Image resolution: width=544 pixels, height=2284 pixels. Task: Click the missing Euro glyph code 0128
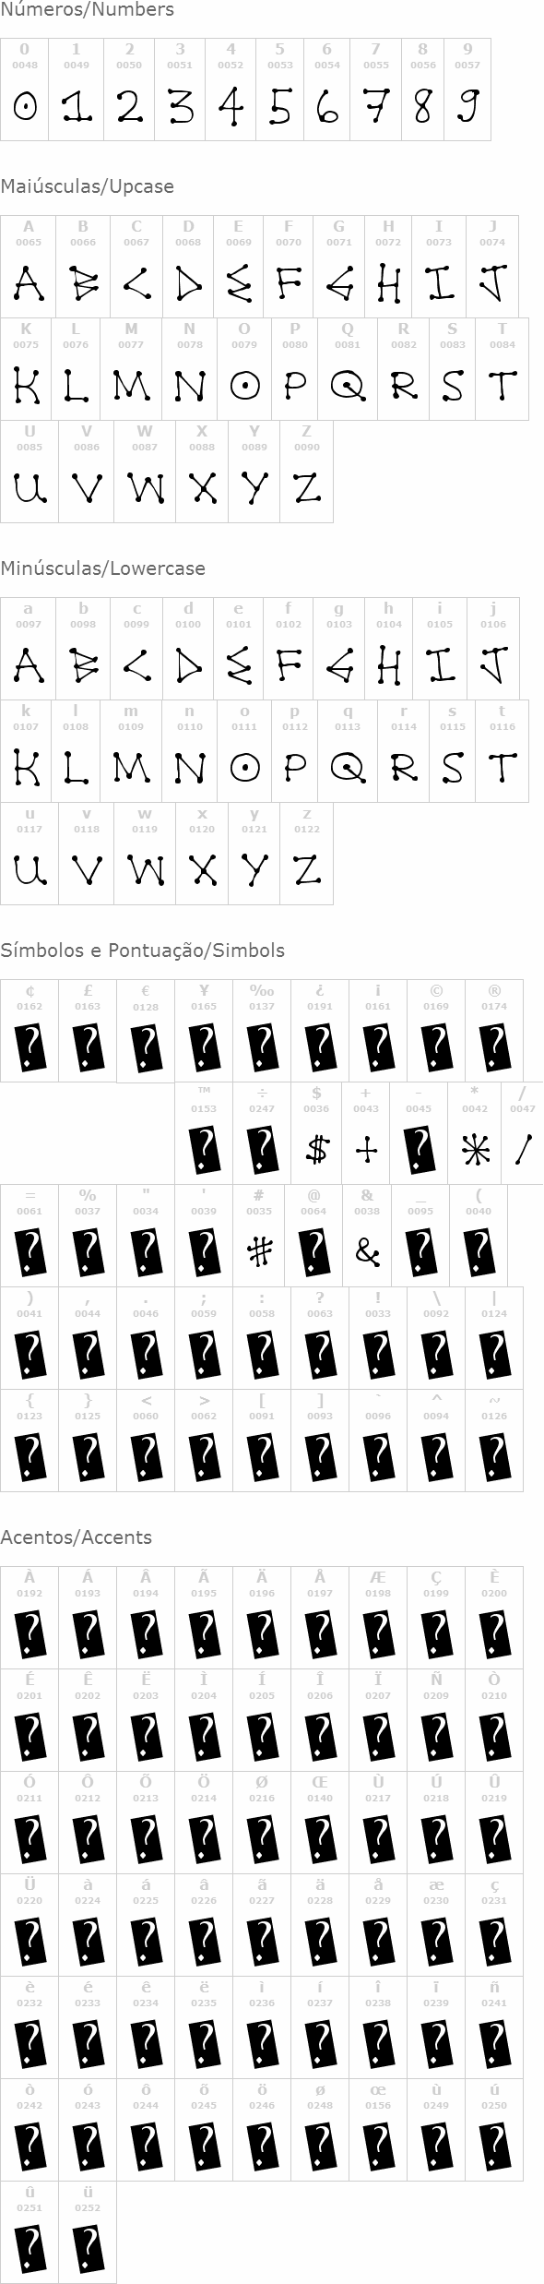pos(146,1031)
